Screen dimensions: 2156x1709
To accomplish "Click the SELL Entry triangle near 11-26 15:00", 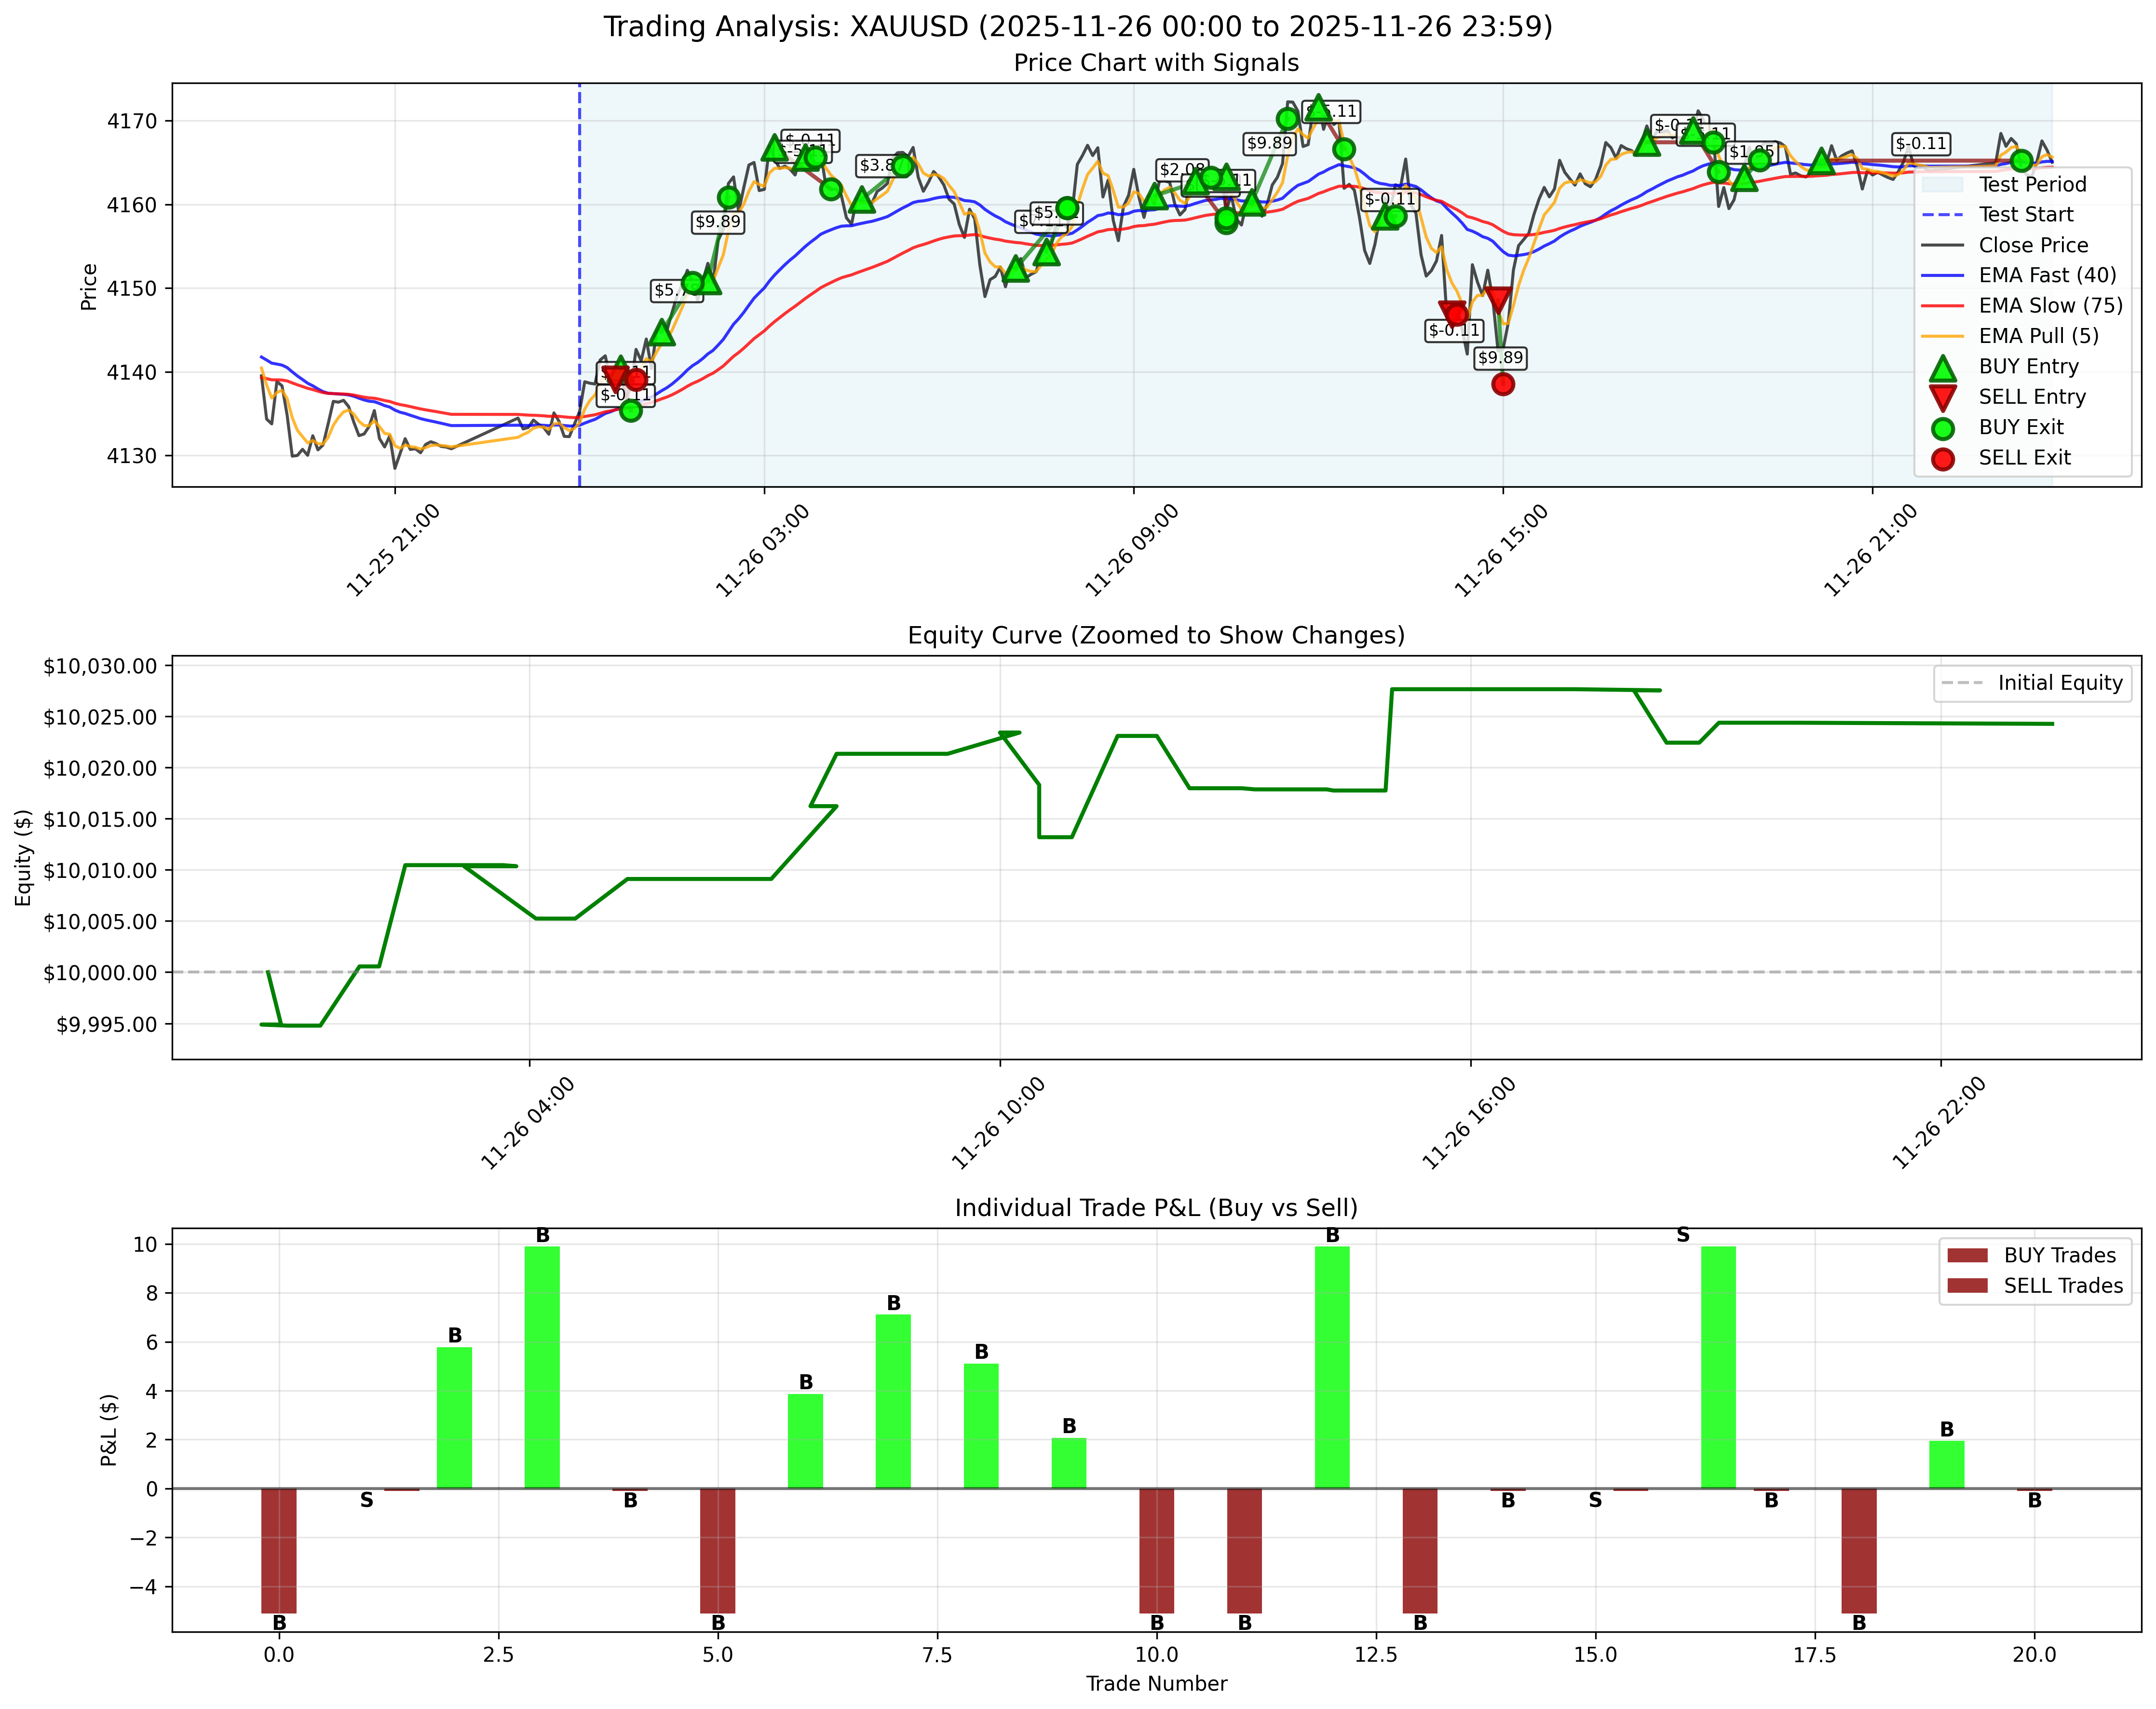I will point(1497,297).
